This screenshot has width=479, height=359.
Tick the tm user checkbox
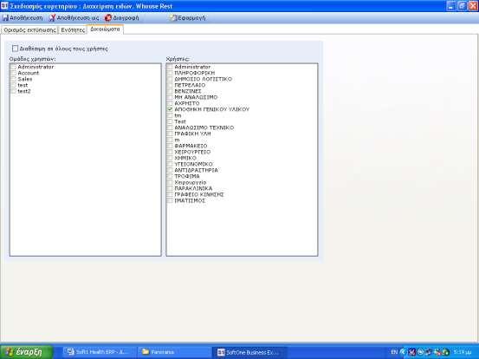pyautogui.click(x=170, y=115)
